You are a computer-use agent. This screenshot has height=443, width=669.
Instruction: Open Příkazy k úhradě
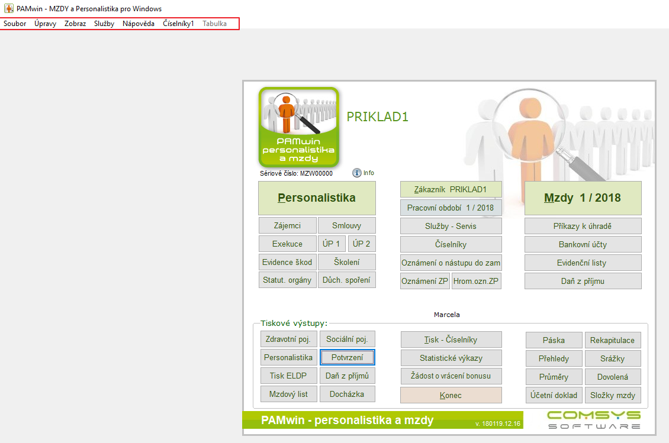click(583, 226)
